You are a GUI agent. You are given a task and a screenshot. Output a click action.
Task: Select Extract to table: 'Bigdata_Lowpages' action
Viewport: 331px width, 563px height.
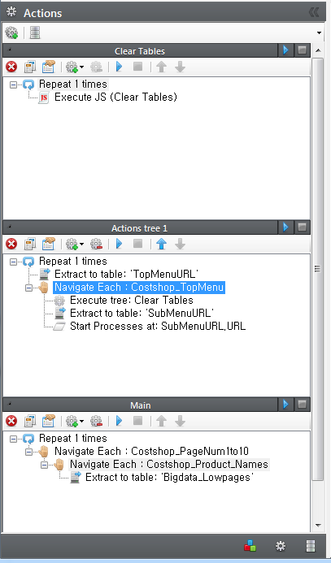point(170,477)
